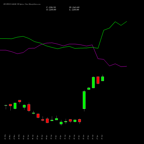Click the green candle for 24 Apr
This screenshot has height=144, width=144.
(x=93, y=82)
